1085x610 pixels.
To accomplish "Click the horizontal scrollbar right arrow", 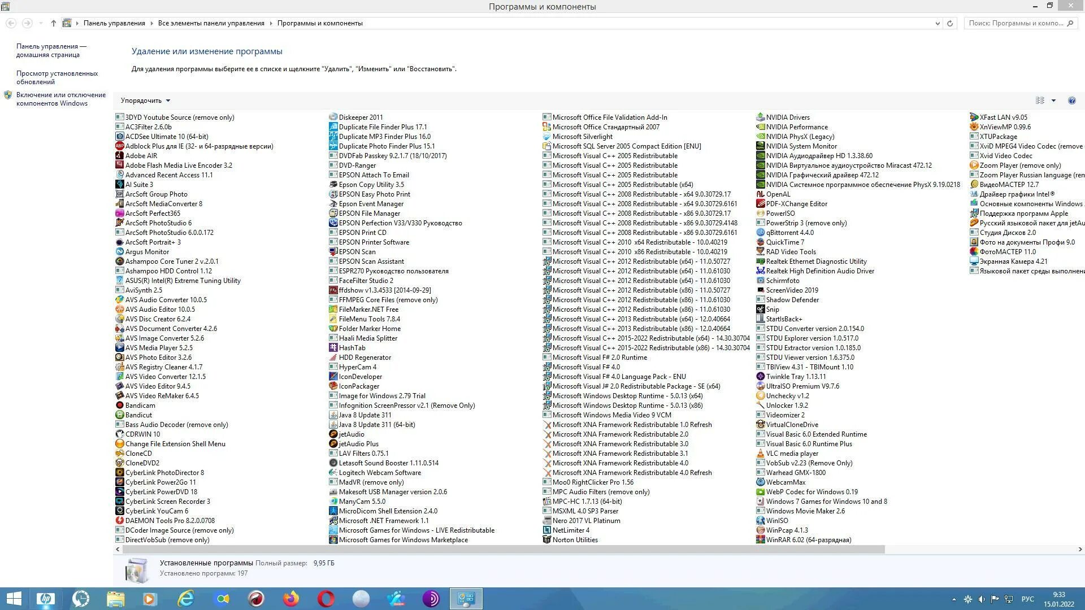I will click(x=1080, y=549).
